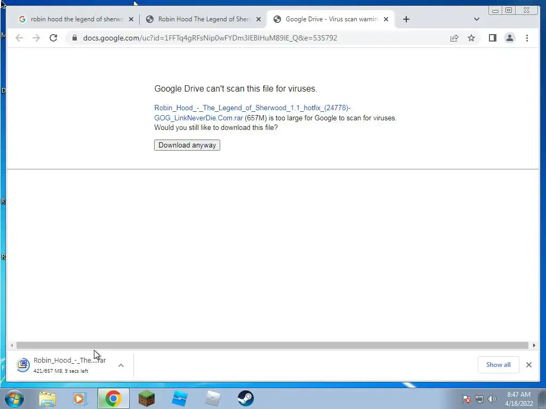This screenshot has width=546, height=409.
Task: Bookmark this page with the star
Action: 471,38
